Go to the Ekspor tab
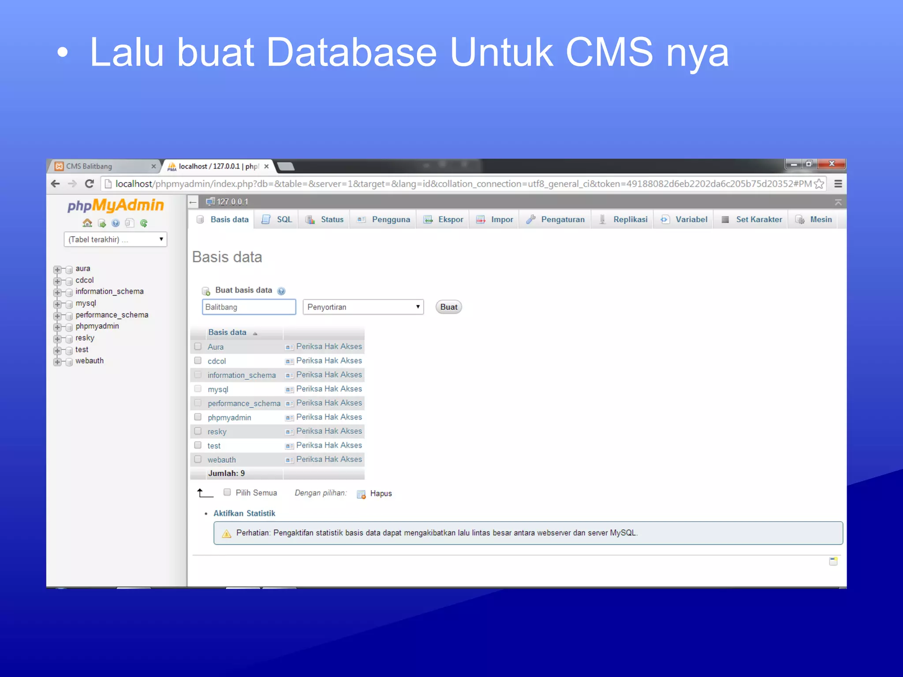Viewport: 903px width, 677px height. [x=443, y=219]
